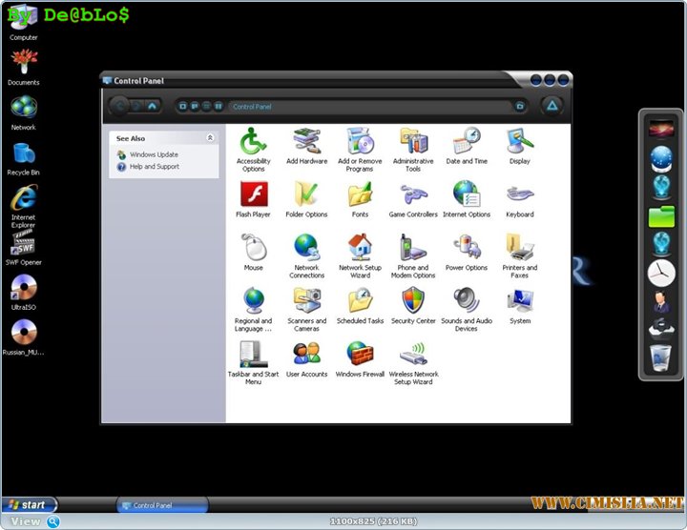Click the Start button
687x530 pixels.
[x=29, y=504]
